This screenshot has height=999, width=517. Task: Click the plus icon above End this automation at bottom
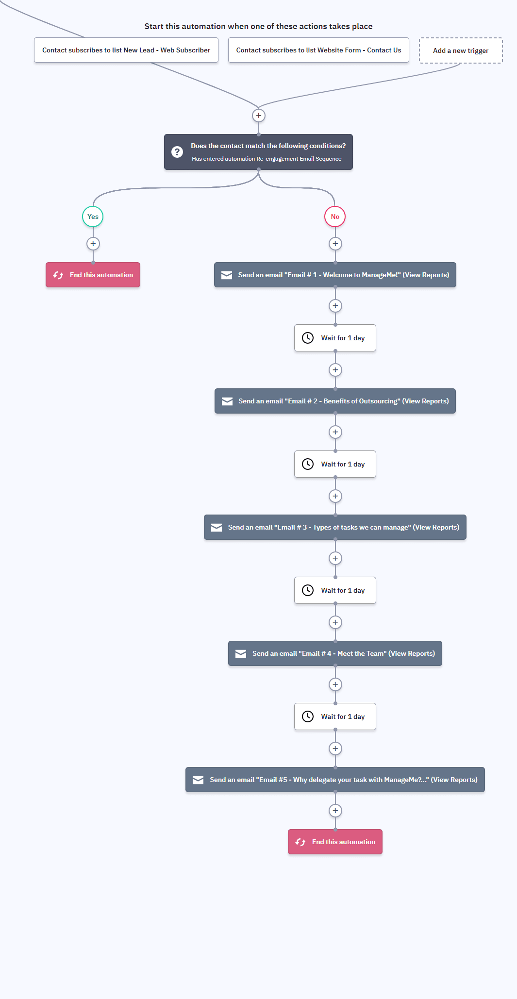click(335, 811)
